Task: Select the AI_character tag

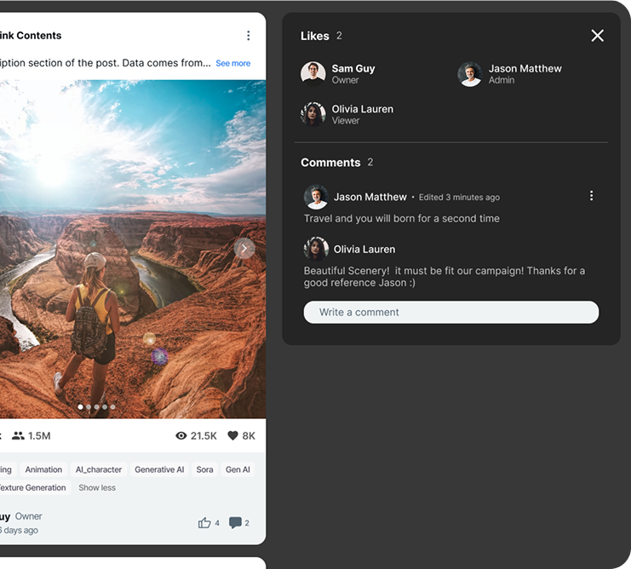Action: click(99, 469)
